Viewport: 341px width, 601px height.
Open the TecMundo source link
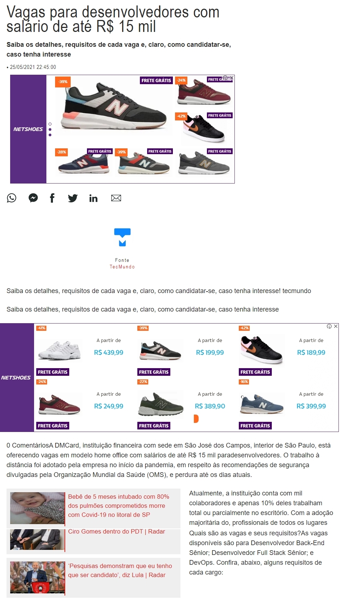coord(122,267)
